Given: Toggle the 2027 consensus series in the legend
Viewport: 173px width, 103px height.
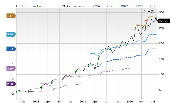Looking at the screenshot, I should pyautogui.click(x=136, y=6).
